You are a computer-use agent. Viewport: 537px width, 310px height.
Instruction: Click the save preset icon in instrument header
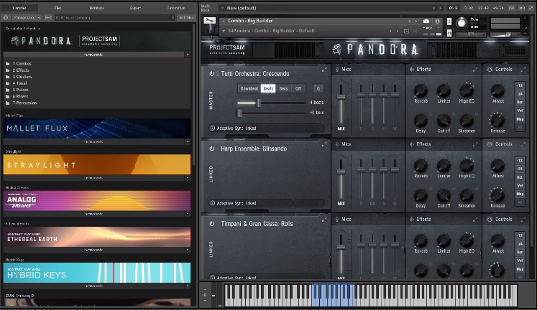(406, 31)
